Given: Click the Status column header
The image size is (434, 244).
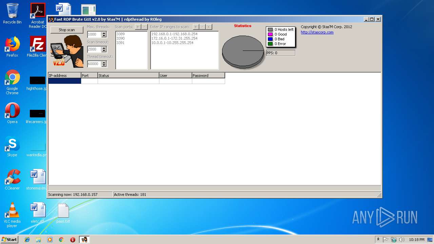Looking at the screenshot, I should pyautogui.click(x=128, y=76).
